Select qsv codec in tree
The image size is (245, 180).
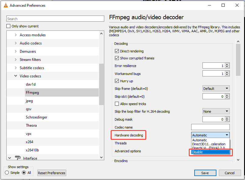pyautogui.click(x=29, y=109)
